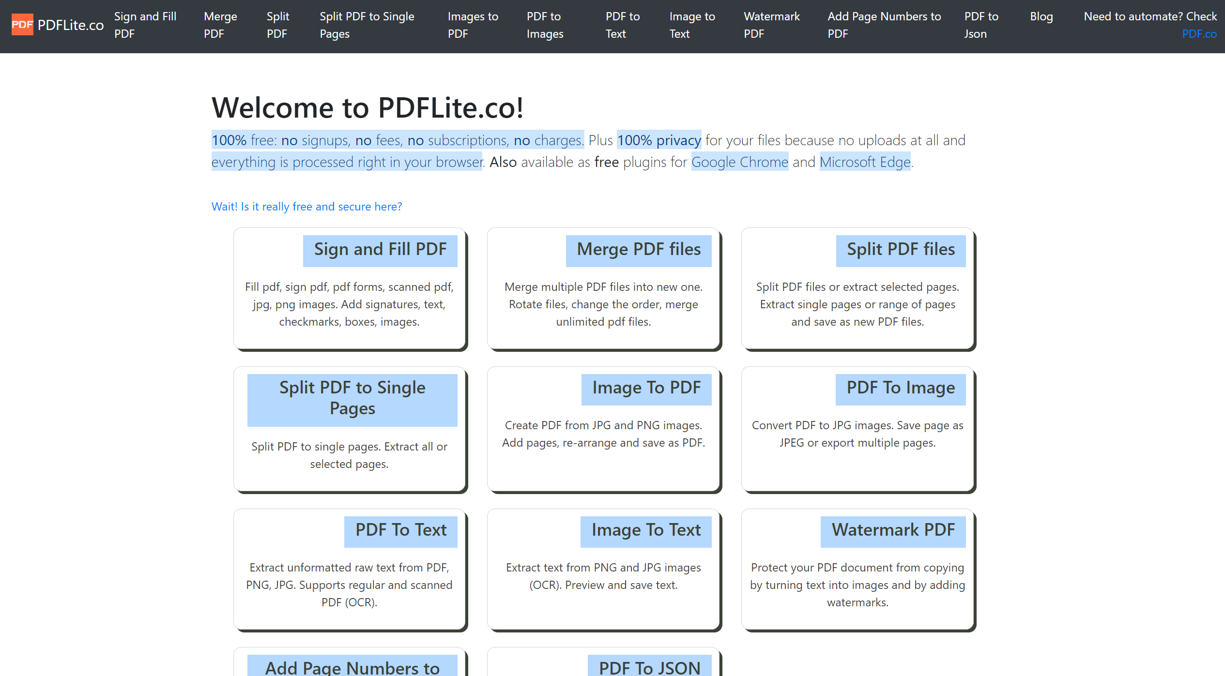
Task: Click 'Is it really free and secure?' link
Action: coord(307,206)
